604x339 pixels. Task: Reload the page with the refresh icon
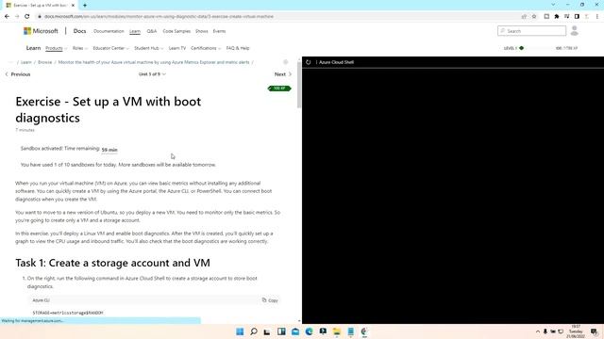pos(27,17)
